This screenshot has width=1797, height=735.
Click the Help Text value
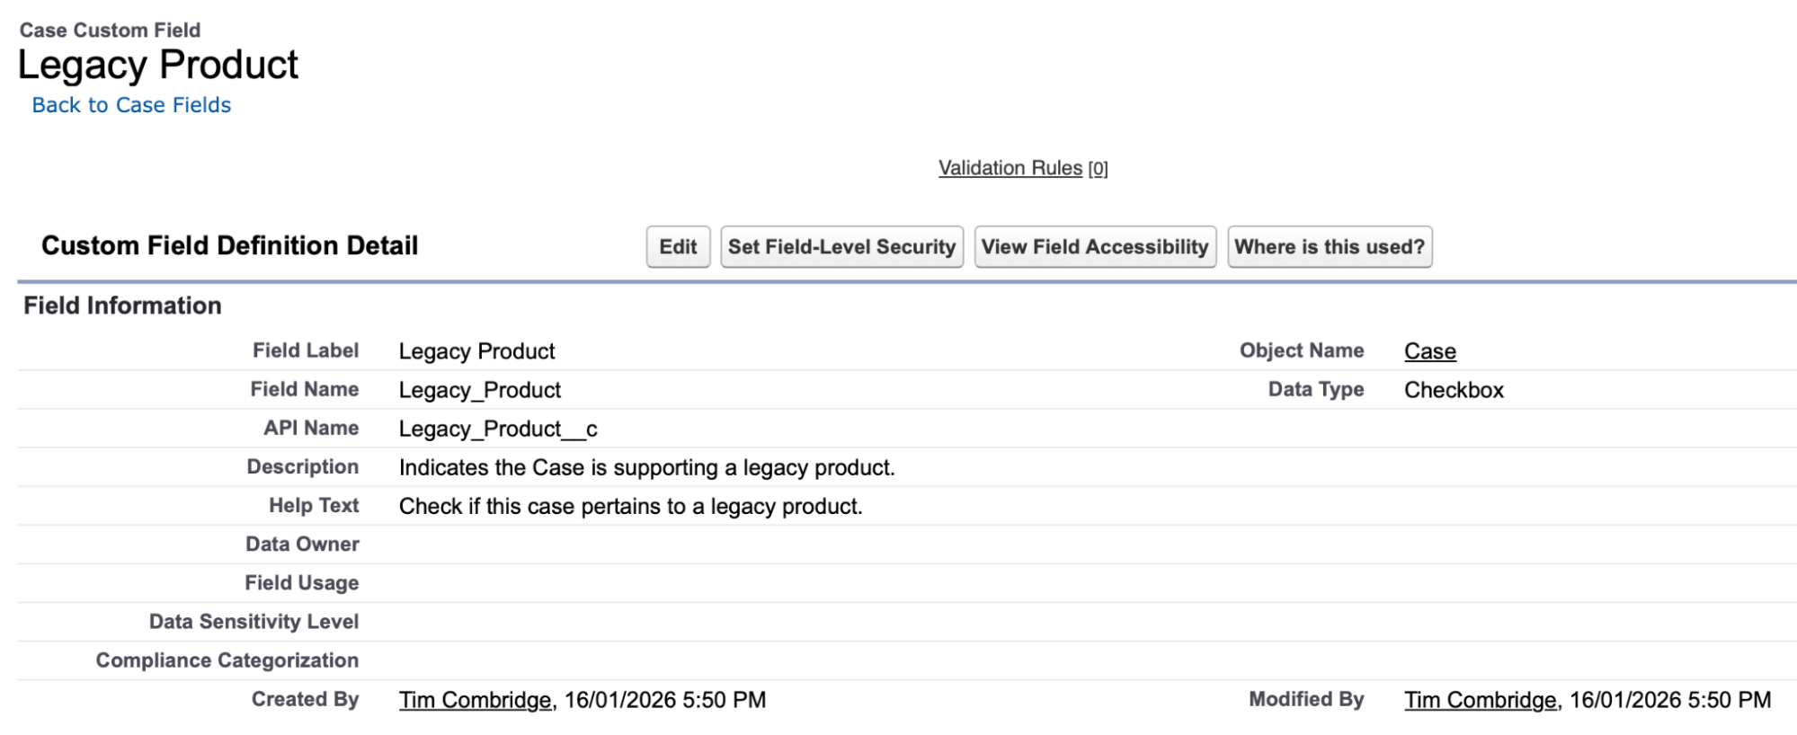[x=630, y=506]
